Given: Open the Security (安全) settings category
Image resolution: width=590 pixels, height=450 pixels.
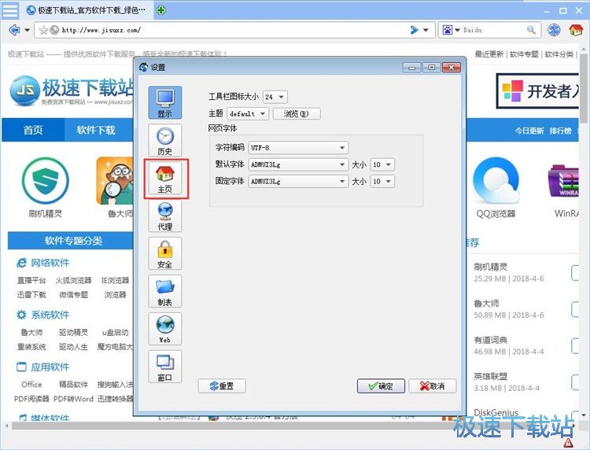Looking at the screenshot, I should tap(165, 253).
